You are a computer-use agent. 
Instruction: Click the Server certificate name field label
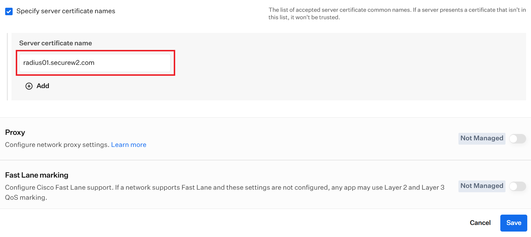click(56, 43)
